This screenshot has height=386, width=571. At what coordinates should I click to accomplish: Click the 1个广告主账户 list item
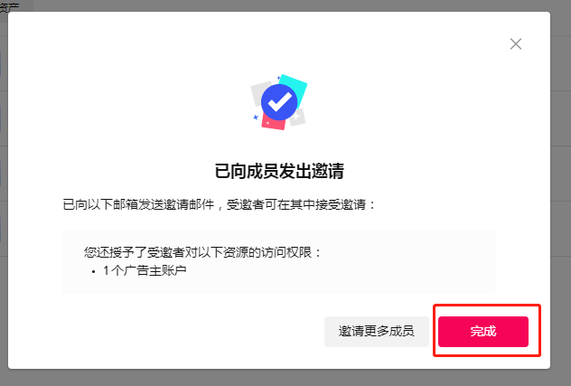coord(145,271)
